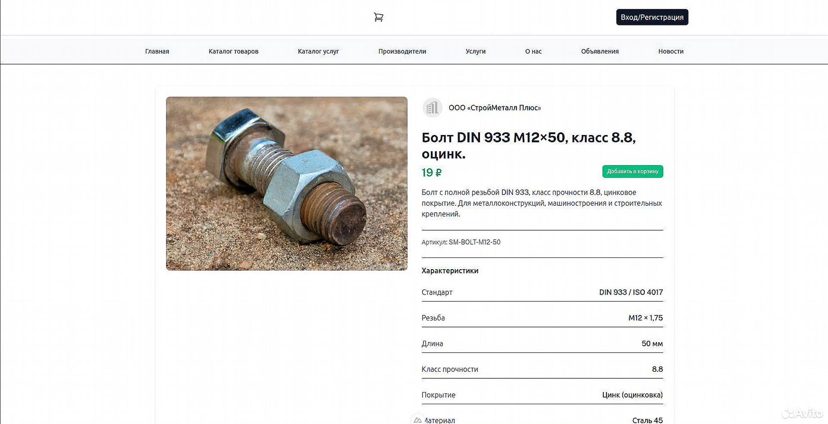Viewport: 828px width, 424px height.
Task: Click the small badge icon near Материал
Action: point(417,420)
